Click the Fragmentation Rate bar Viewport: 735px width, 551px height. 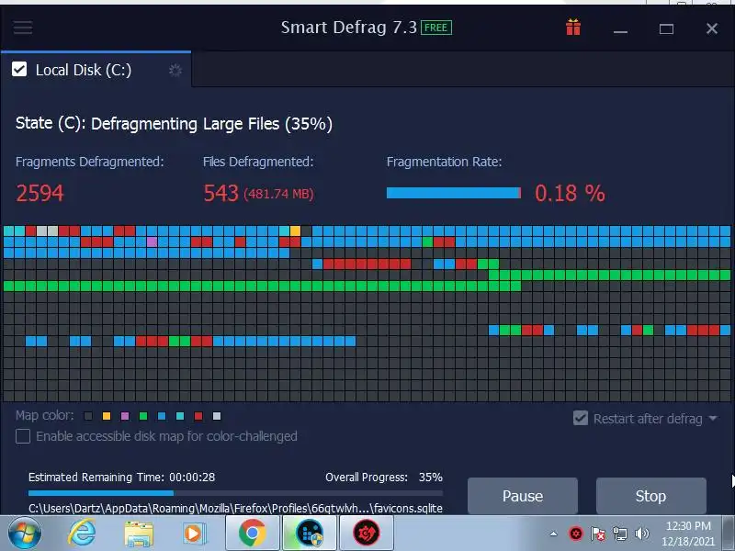pos(454,193)
